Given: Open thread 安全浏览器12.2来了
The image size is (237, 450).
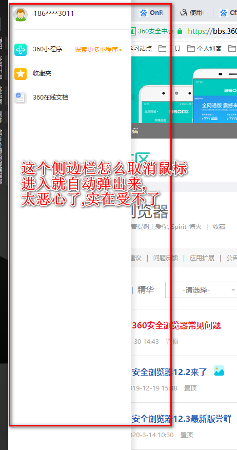Looking at the screenshot, I should click(x=169, y=372).
